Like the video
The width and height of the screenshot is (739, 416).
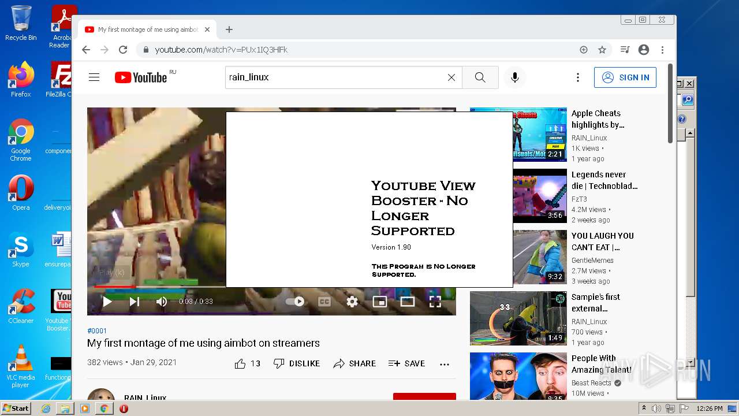click(247, 363)
